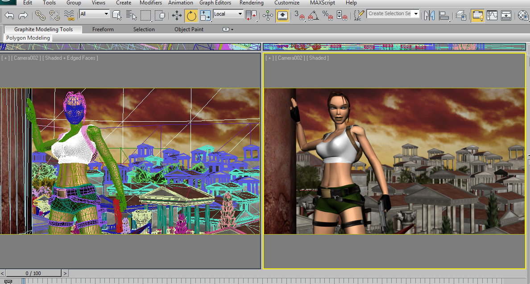The image size is (530, 284).
Task: Click the Undo arrow icon
Action: pos(9,15)
